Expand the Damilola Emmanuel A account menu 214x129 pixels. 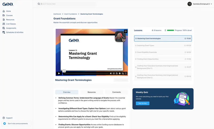[x=211, y=4]
